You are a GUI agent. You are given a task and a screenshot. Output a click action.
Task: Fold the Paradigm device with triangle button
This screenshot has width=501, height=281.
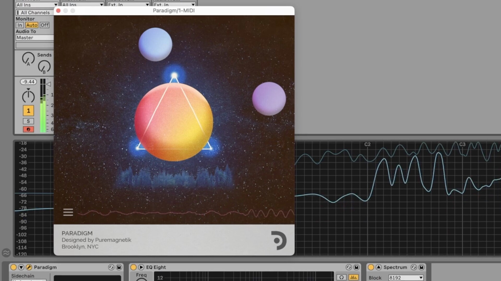(x=21, y=267)
